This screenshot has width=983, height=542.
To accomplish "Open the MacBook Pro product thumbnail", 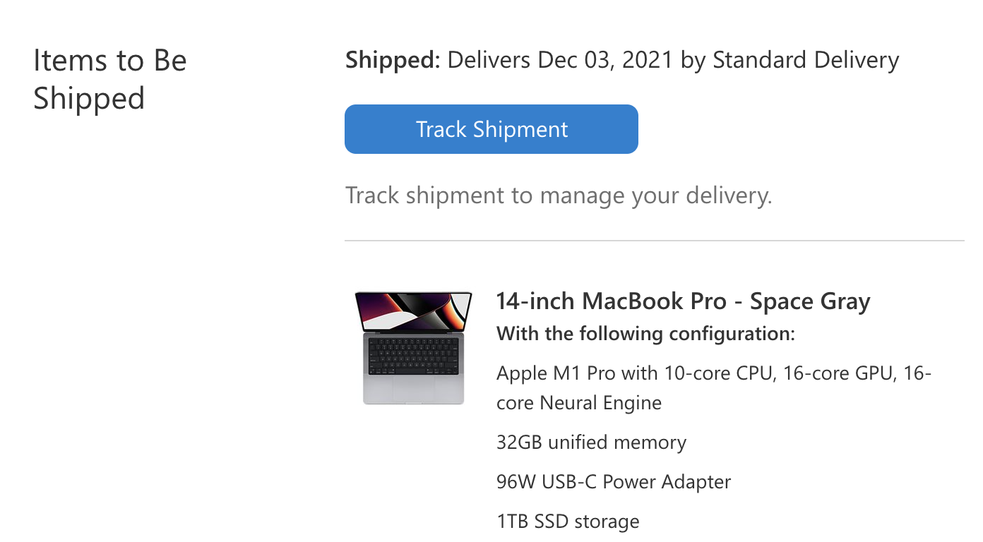I will pos(413,348).
